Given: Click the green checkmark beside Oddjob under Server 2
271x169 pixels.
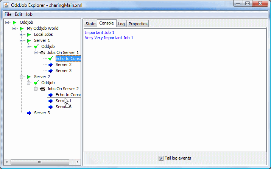Looking at the screenshot, I should (36, 83).
